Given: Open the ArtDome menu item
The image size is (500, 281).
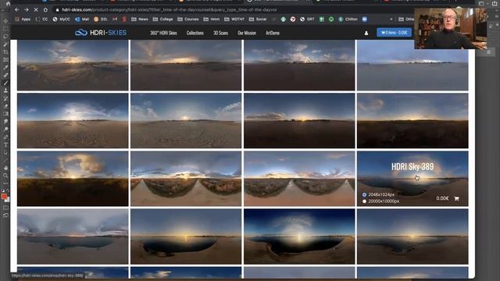Looking at the screenshot, I should tap(273, 33).
